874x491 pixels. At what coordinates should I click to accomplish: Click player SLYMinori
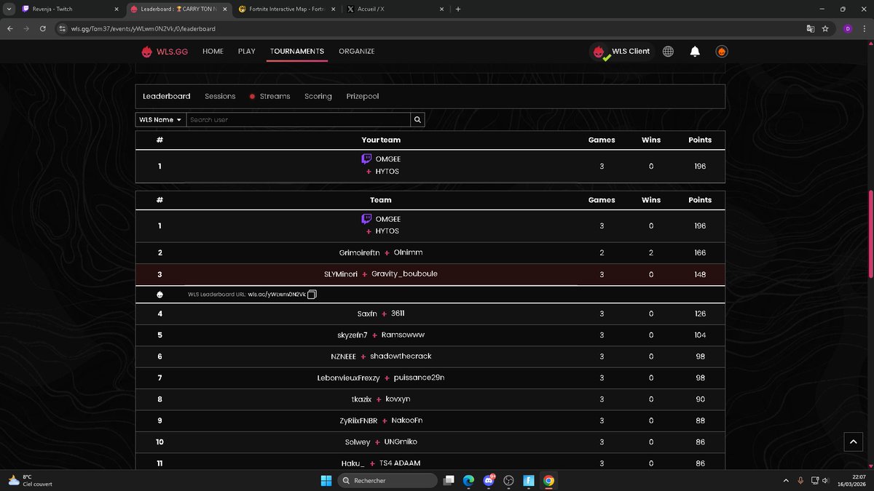[x=341, y=274]
